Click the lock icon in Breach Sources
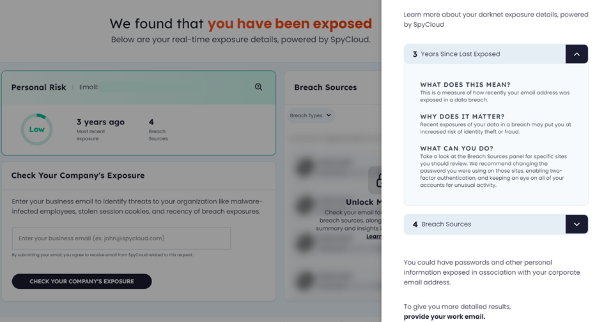Image resolution: width=604 pixels, height=322 pixels. (x=376, y=180)
